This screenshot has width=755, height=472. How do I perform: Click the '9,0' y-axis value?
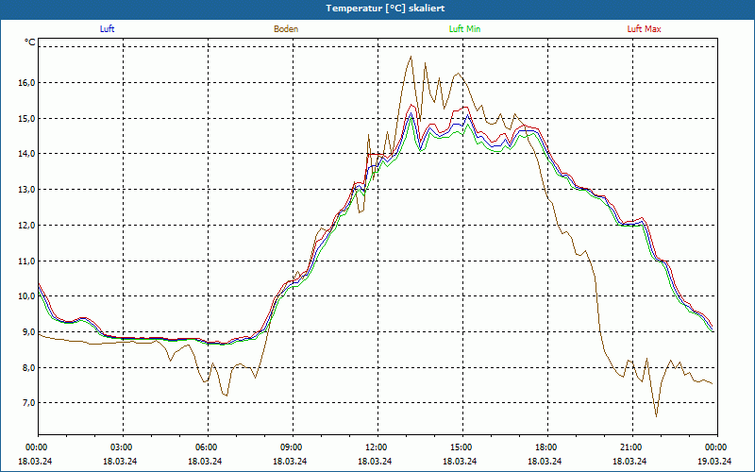[x=28, y=332]
